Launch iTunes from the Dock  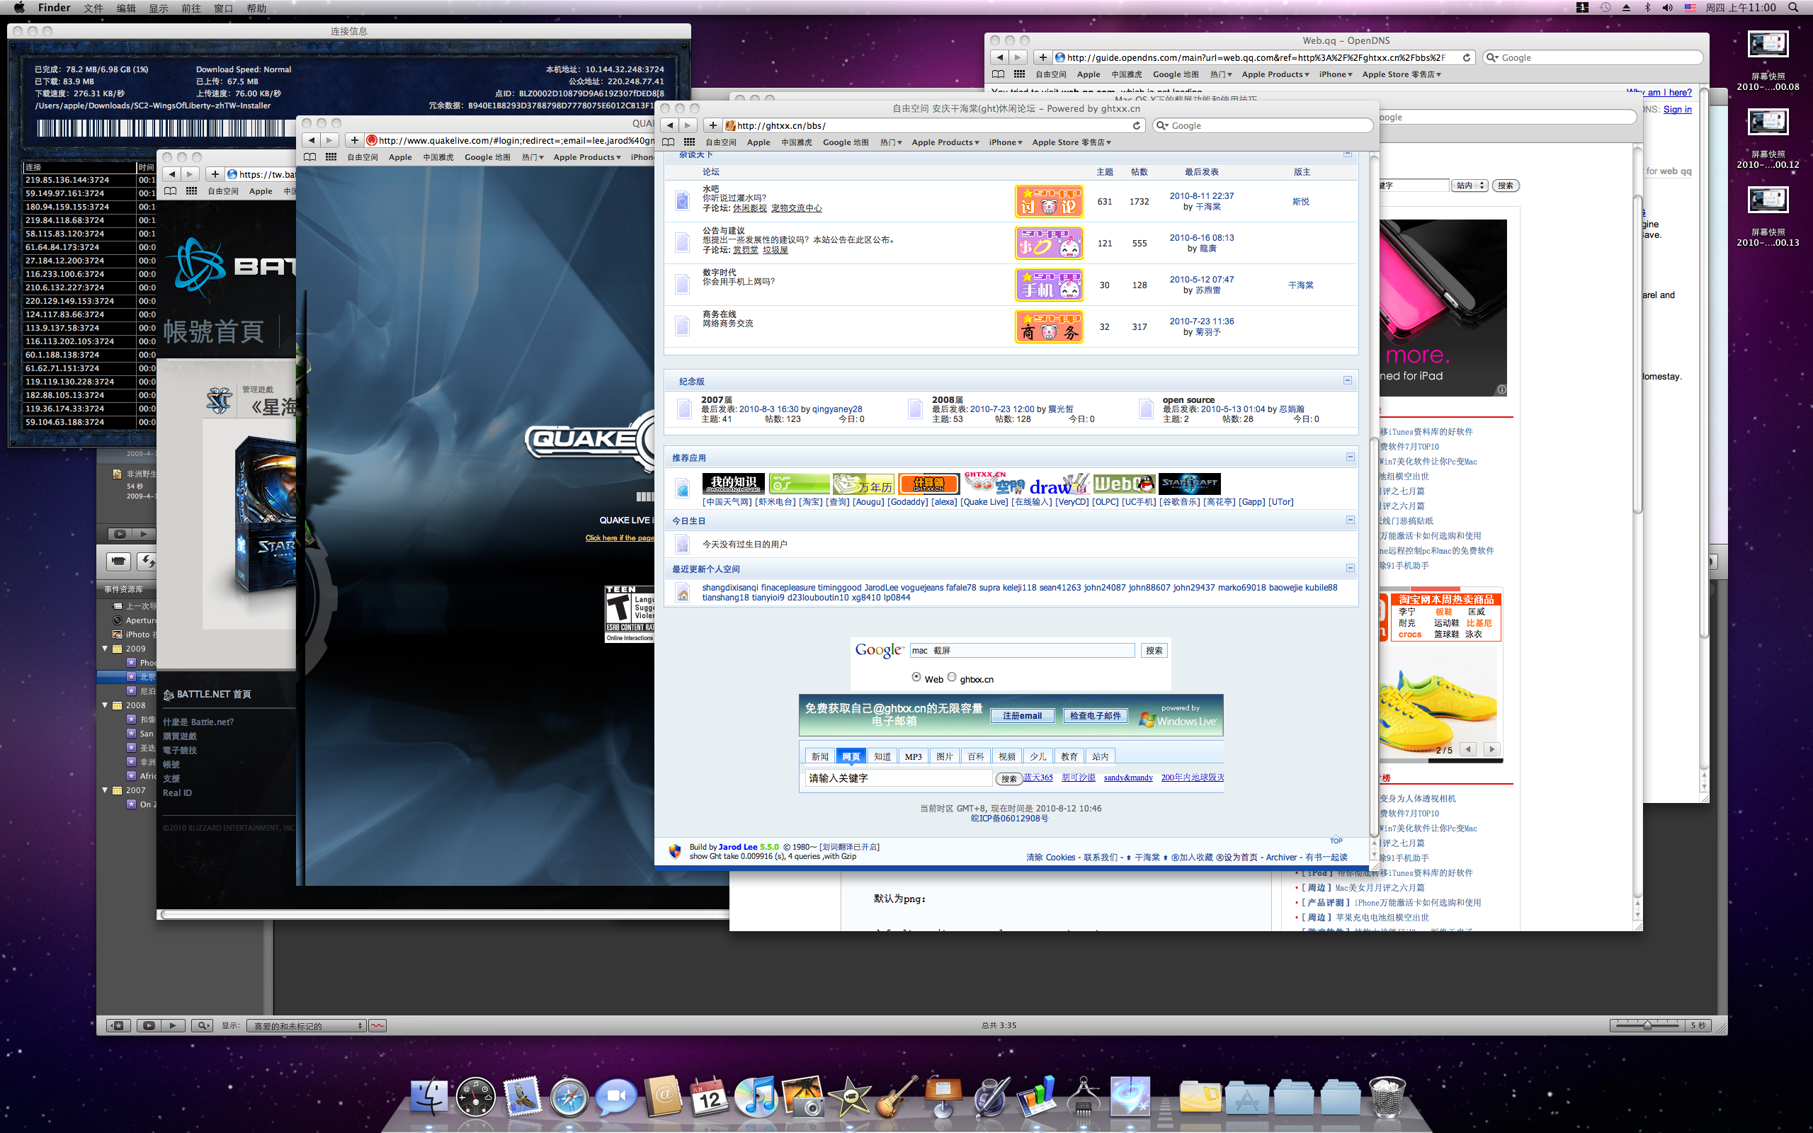pyautogui.click(x=756, y=1097)
